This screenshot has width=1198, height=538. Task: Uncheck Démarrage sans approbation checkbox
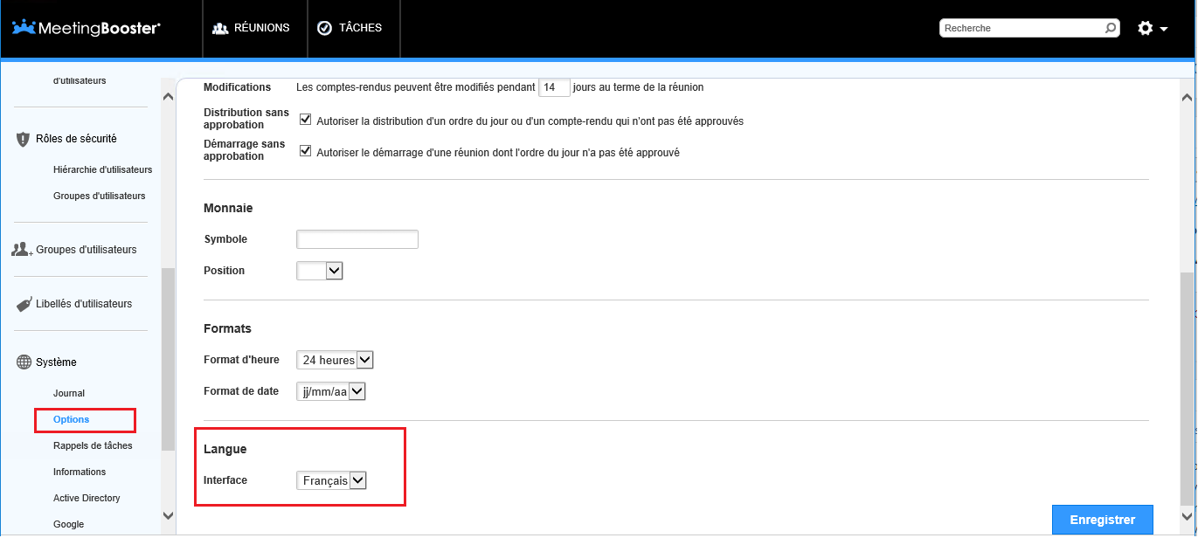[306, 151]
